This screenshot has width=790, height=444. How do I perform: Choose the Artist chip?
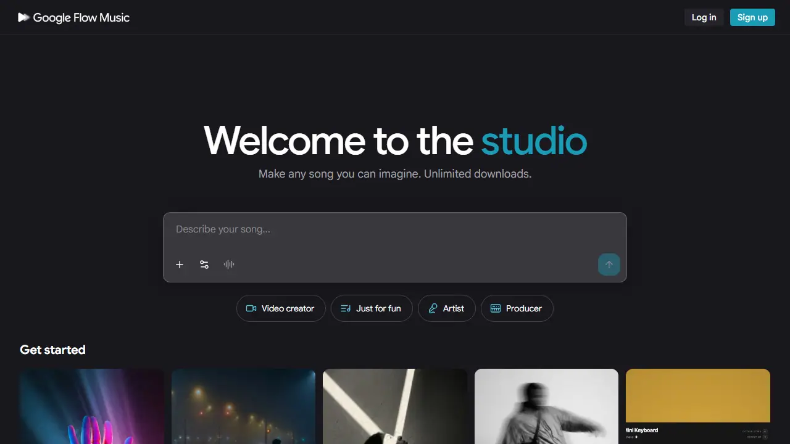[x=447, y=308]
